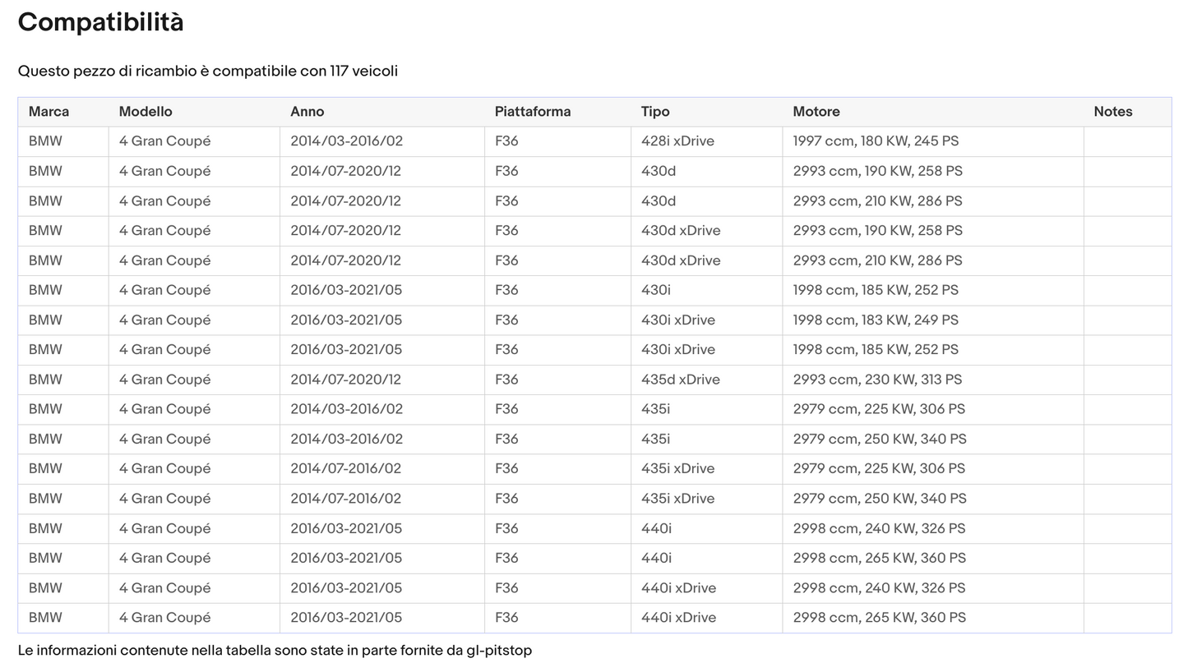Select the 1997 ccm, 180 KW engine cell
Viewport: 1188px width, 672px height.
876,141
